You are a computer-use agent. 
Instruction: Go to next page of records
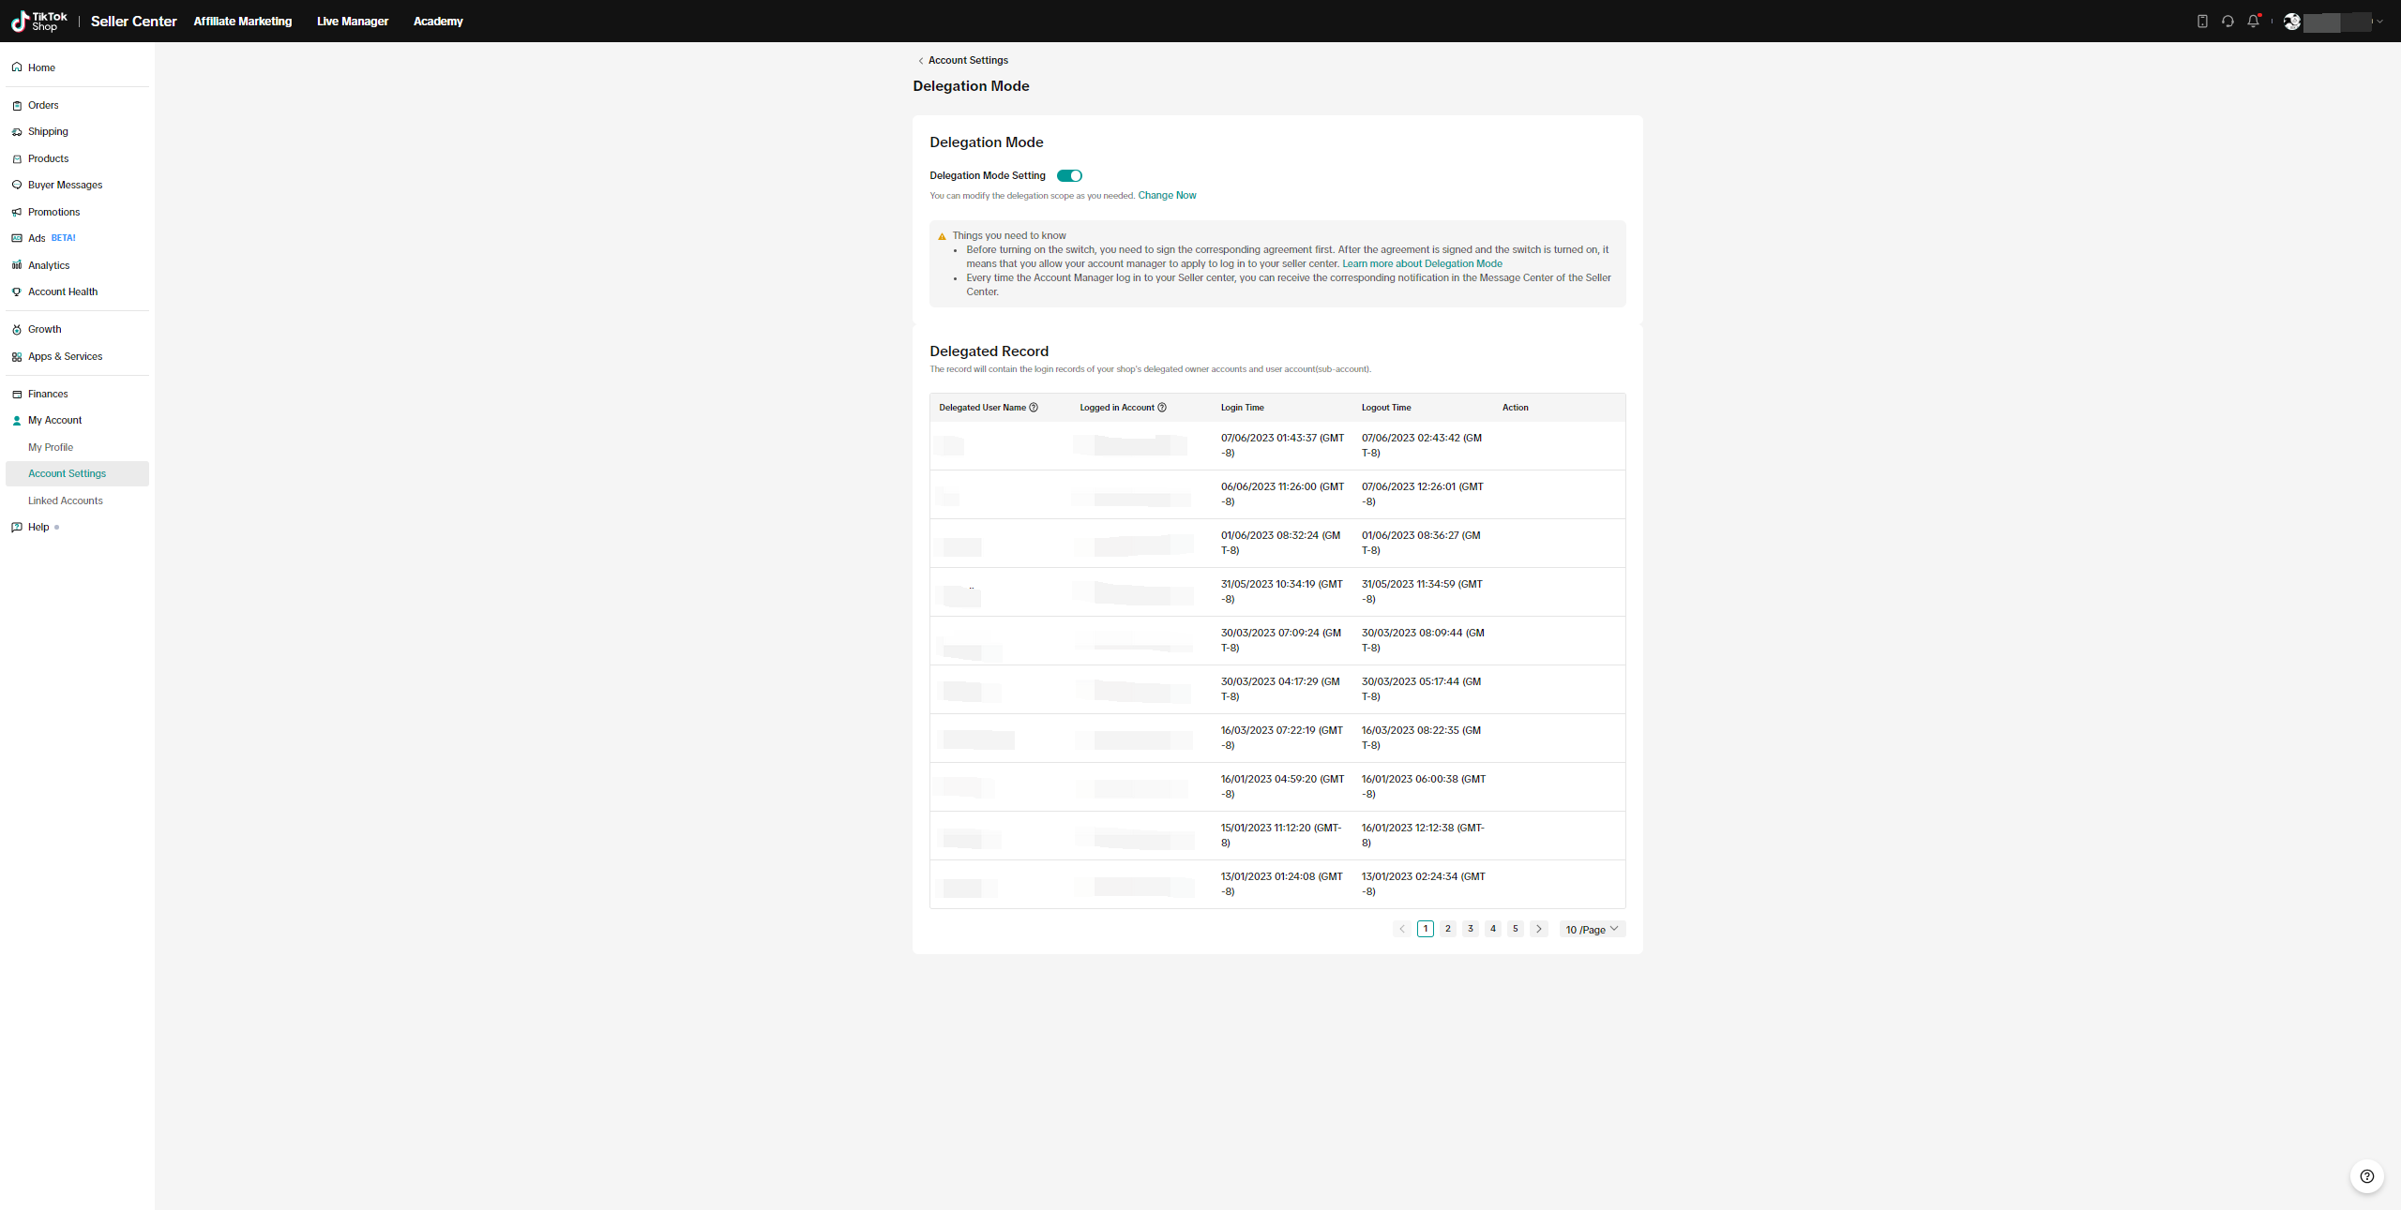[1538, 929]
